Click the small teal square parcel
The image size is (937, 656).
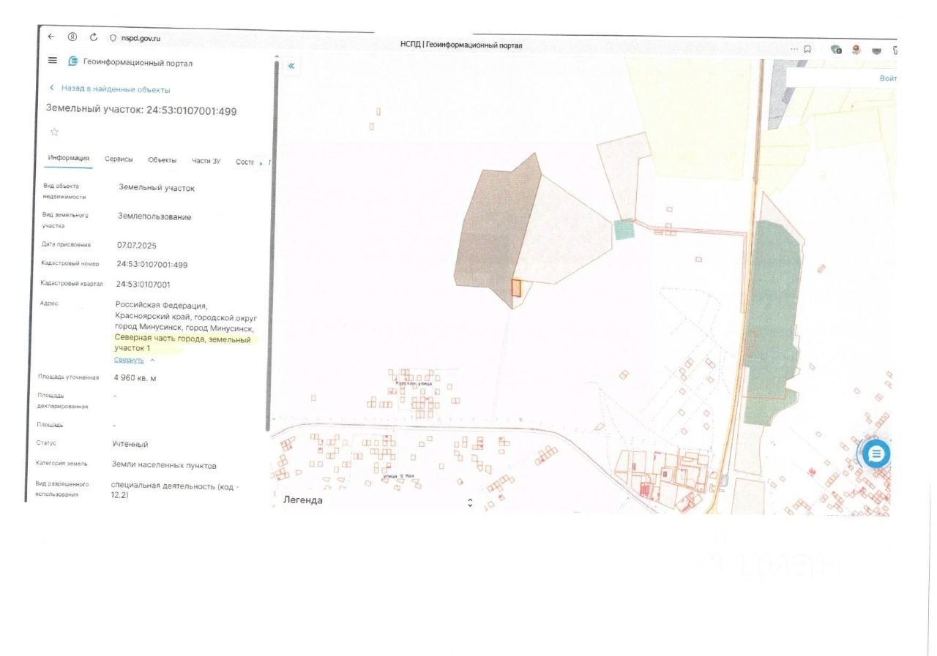(x=624, y=230)
